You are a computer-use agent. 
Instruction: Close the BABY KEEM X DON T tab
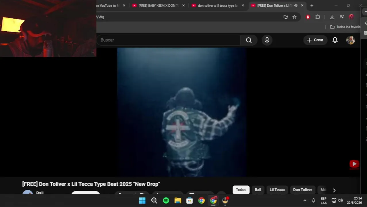pyautogui.click(x=183, y=5)
